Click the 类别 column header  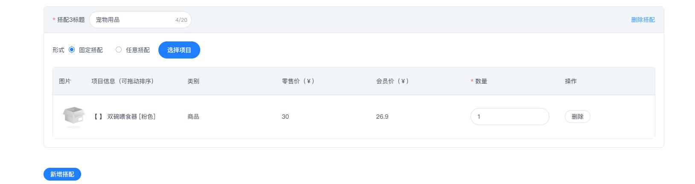click(193, 81)
